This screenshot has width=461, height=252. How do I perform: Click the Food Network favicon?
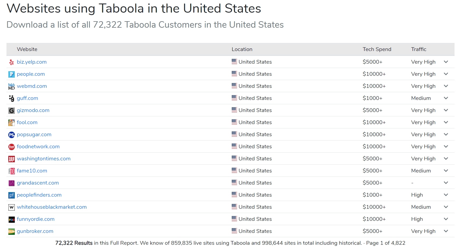click(11, 147)
